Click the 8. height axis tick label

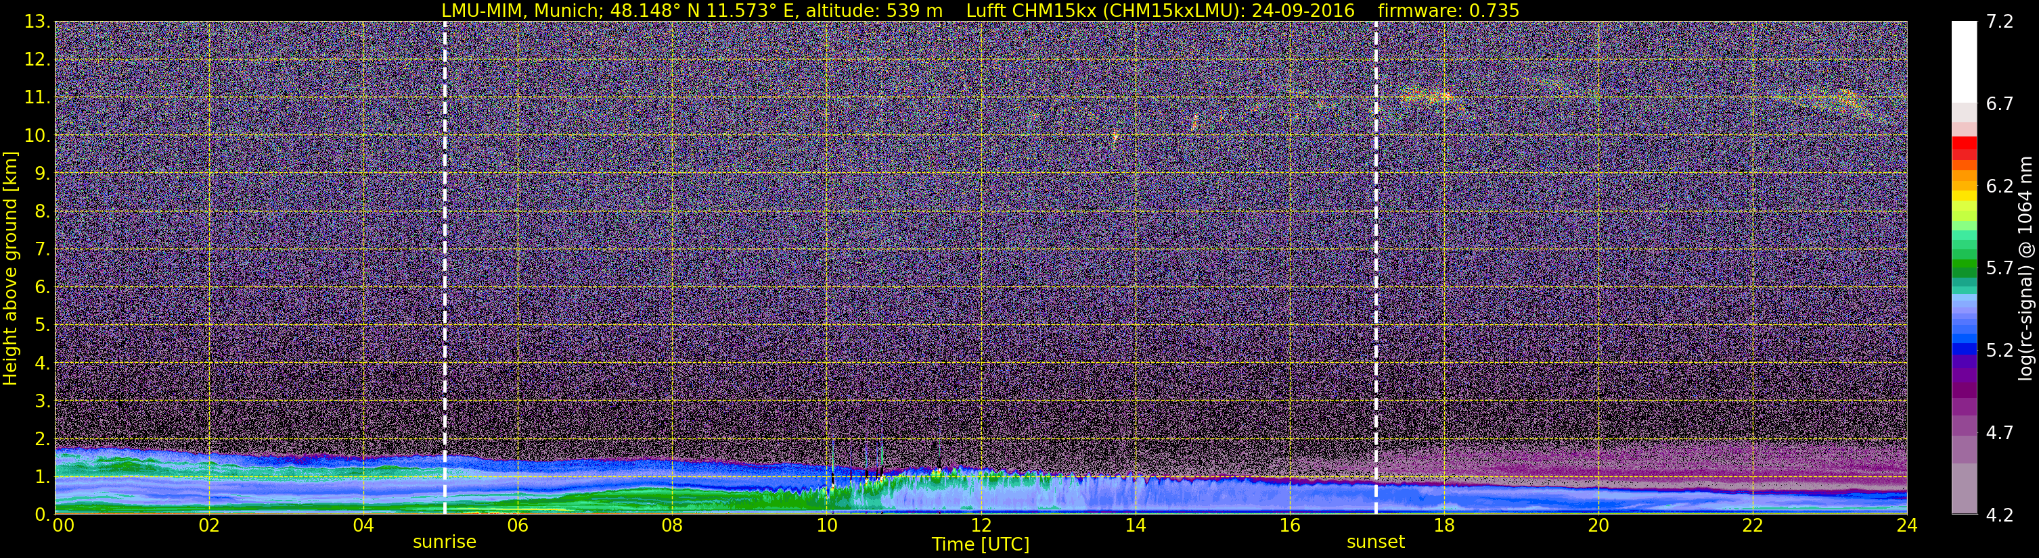click(x=42, y=211)
